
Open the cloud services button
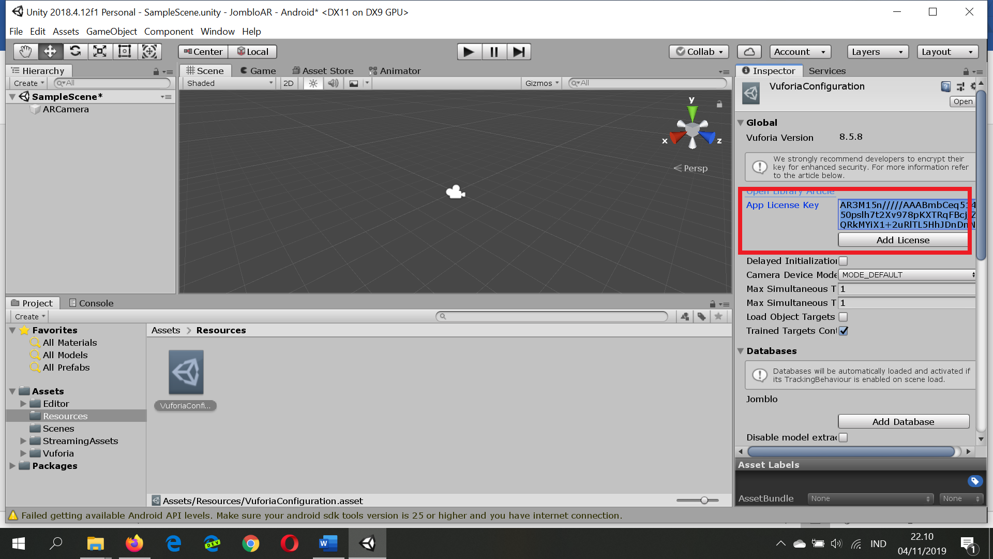pyautogui.click(x=749, y=52)
